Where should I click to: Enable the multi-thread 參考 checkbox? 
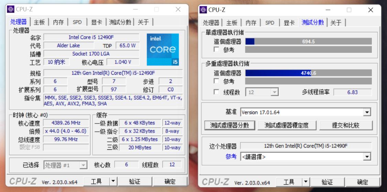216,81
